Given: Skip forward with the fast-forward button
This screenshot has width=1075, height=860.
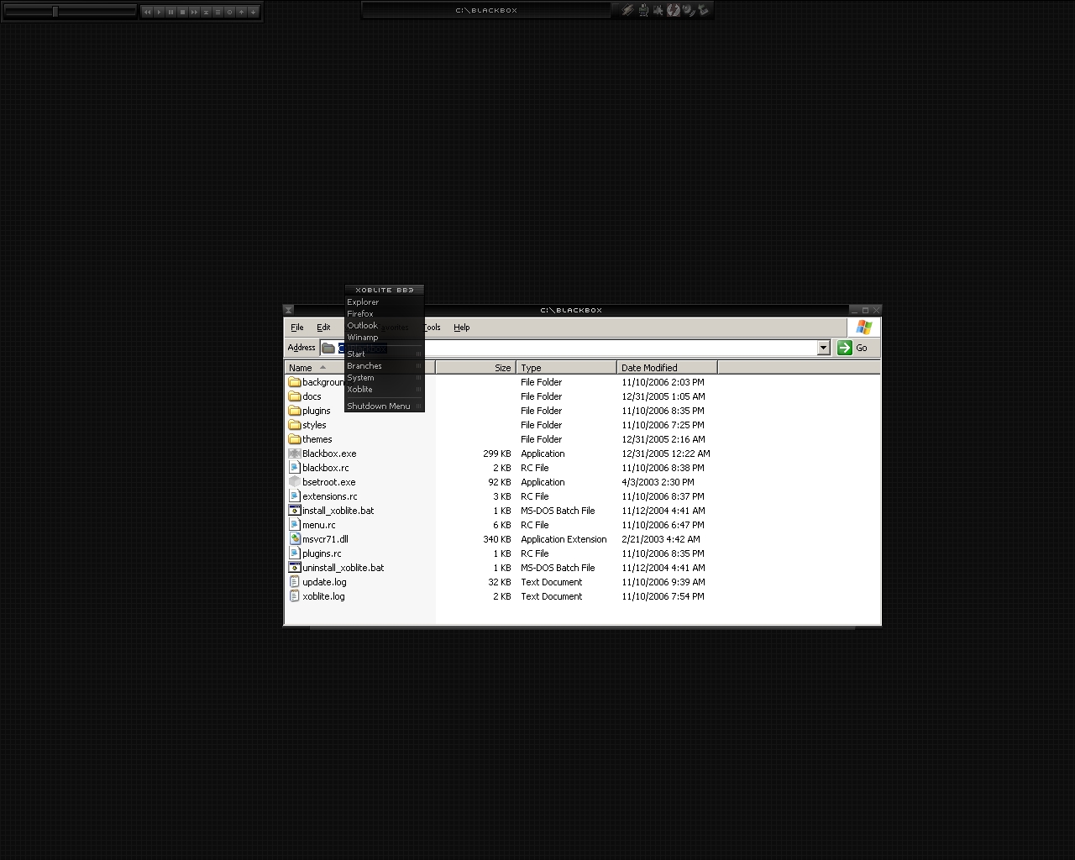Looking at the screenshot, I should pos(194,12).
